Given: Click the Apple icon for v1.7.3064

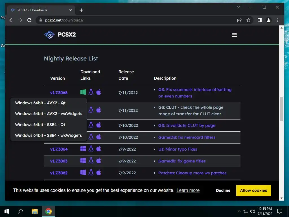Looking at the screenshot, I should point(98,149).
